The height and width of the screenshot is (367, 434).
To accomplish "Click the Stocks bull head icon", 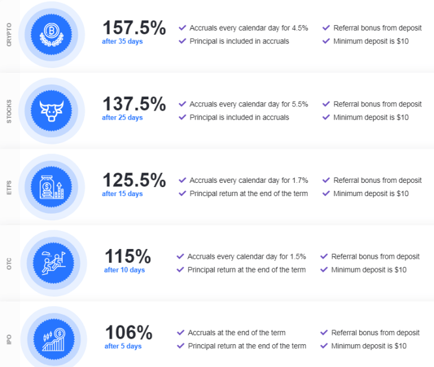I will (x=51, y=109).
